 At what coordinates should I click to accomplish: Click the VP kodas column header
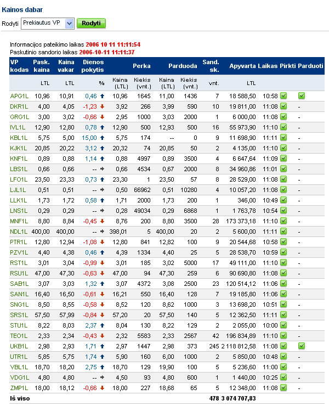click(19, 66)
